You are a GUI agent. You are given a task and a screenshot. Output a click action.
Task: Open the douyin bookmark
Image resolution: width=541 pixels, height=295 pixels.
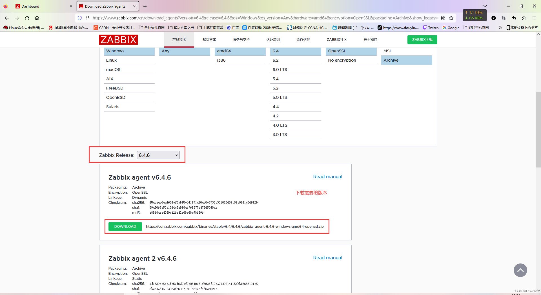398,28
